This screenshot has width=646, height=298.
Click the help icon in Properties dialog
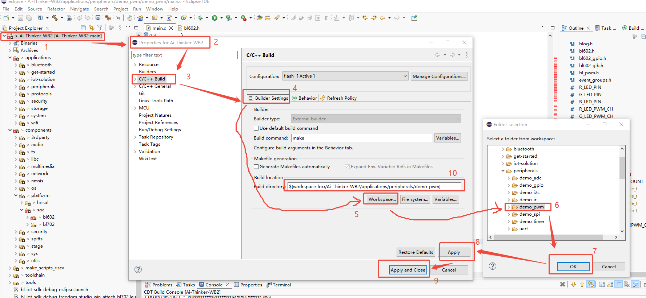[x=138, y=269]
